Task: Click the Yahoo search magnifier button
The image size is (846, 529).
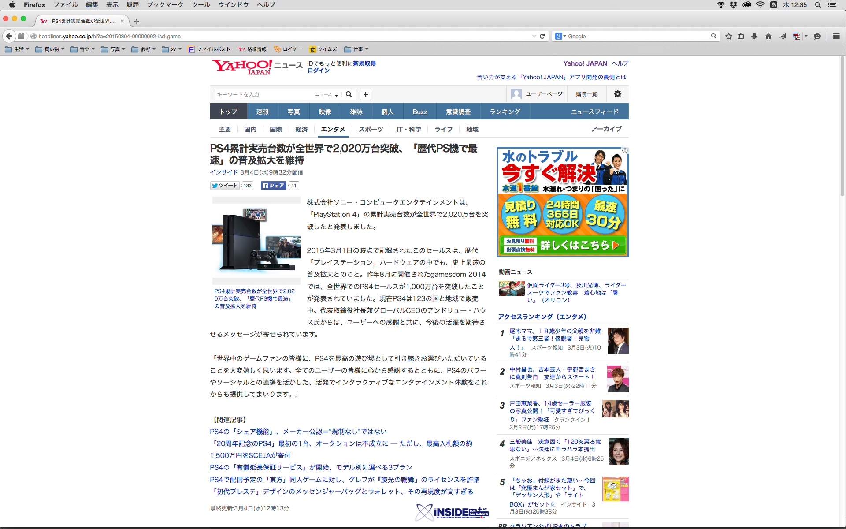Action: (x=349, y=94)
